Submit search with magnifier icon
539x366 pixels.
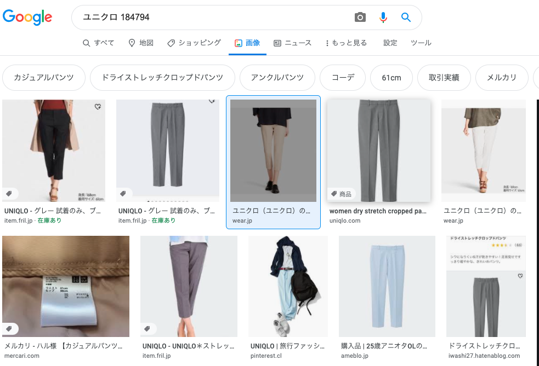click(406, 17)
